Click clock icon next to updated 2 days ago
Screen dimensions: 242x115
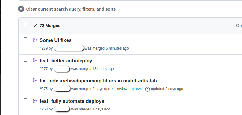pos(148,89)
